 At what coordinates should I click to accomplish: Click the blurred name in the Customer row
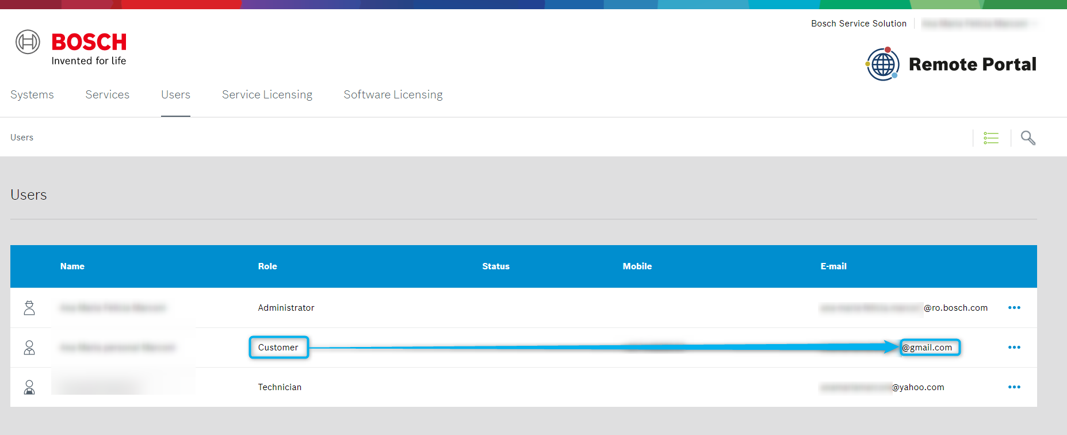[x=117, y=348]
